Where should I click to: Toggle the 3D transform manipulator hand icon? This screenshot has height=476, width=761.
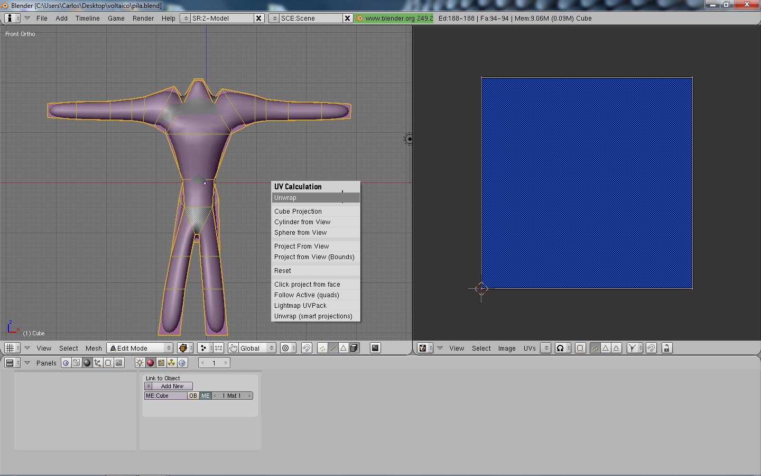(x=233, y=348)
